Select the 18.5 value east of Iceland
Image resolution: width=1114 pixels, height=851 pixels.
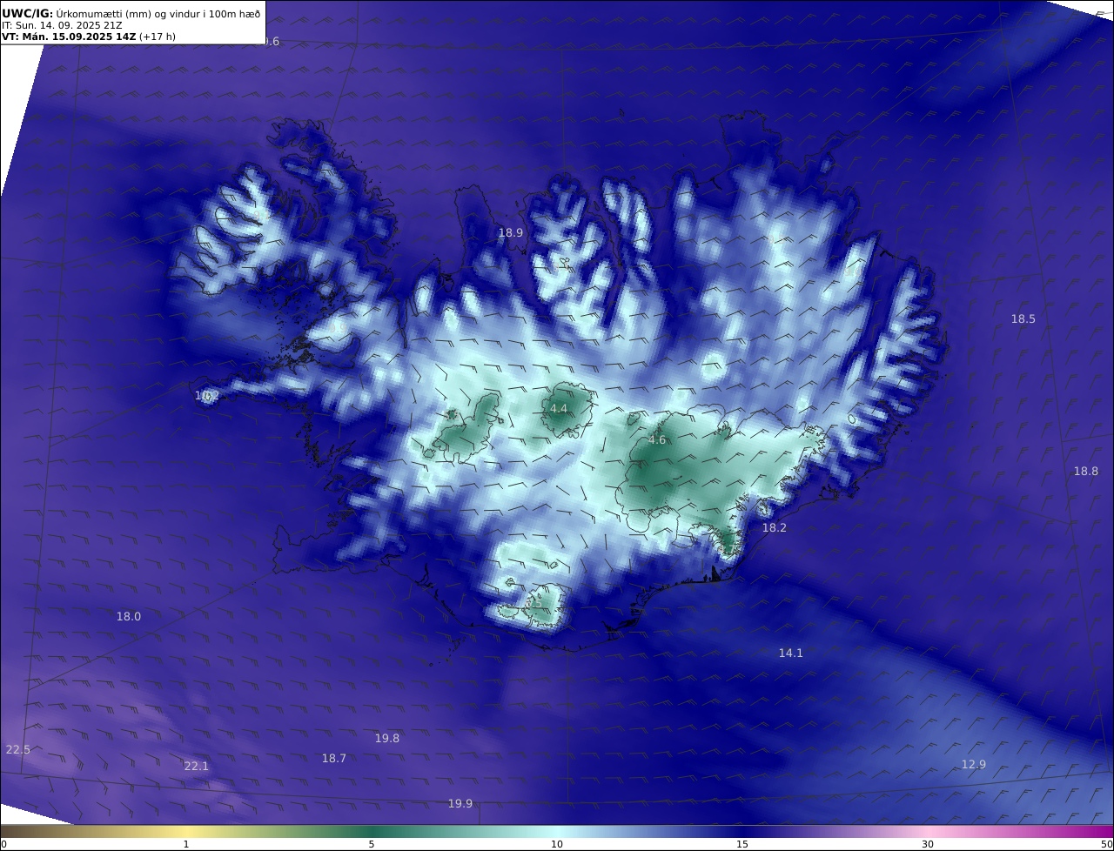[1023, 319]
